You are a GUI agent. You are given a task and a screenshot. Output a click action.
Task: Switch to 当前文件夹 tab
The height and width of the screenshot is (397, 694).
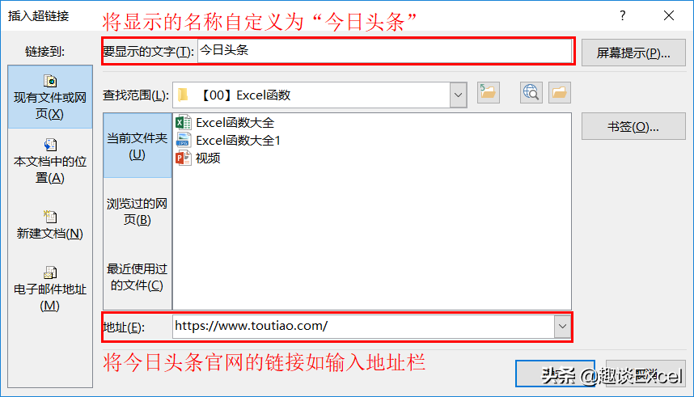tap(138, 146)
